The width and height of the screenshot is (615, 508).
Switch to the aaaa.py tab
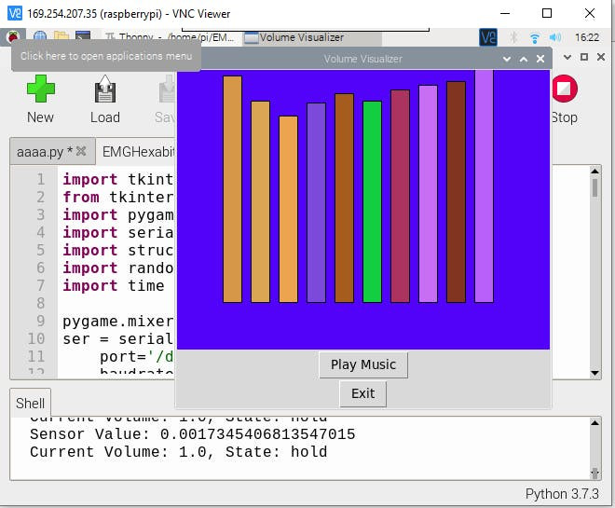pos(43,151)
